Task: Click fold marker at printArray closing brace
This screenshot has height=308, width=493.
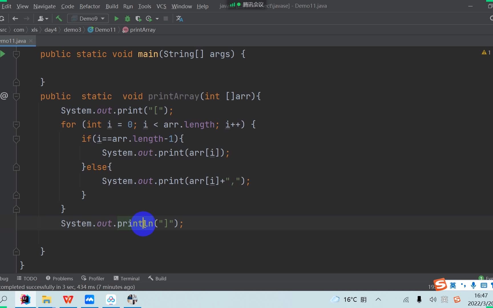Action: click(16, 252)
